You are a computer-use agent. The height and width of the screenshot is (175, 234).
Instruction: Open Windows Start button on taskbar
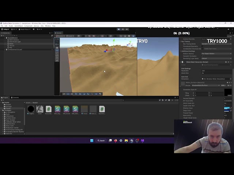[92, 140]
